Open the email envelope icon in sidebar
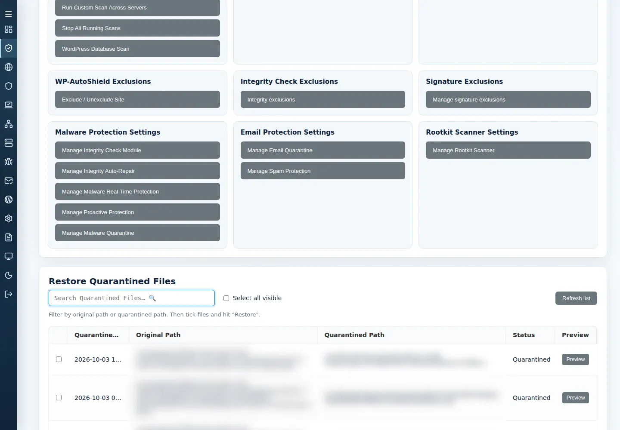Viewport: 620px width, 430px height. (9, 181)
